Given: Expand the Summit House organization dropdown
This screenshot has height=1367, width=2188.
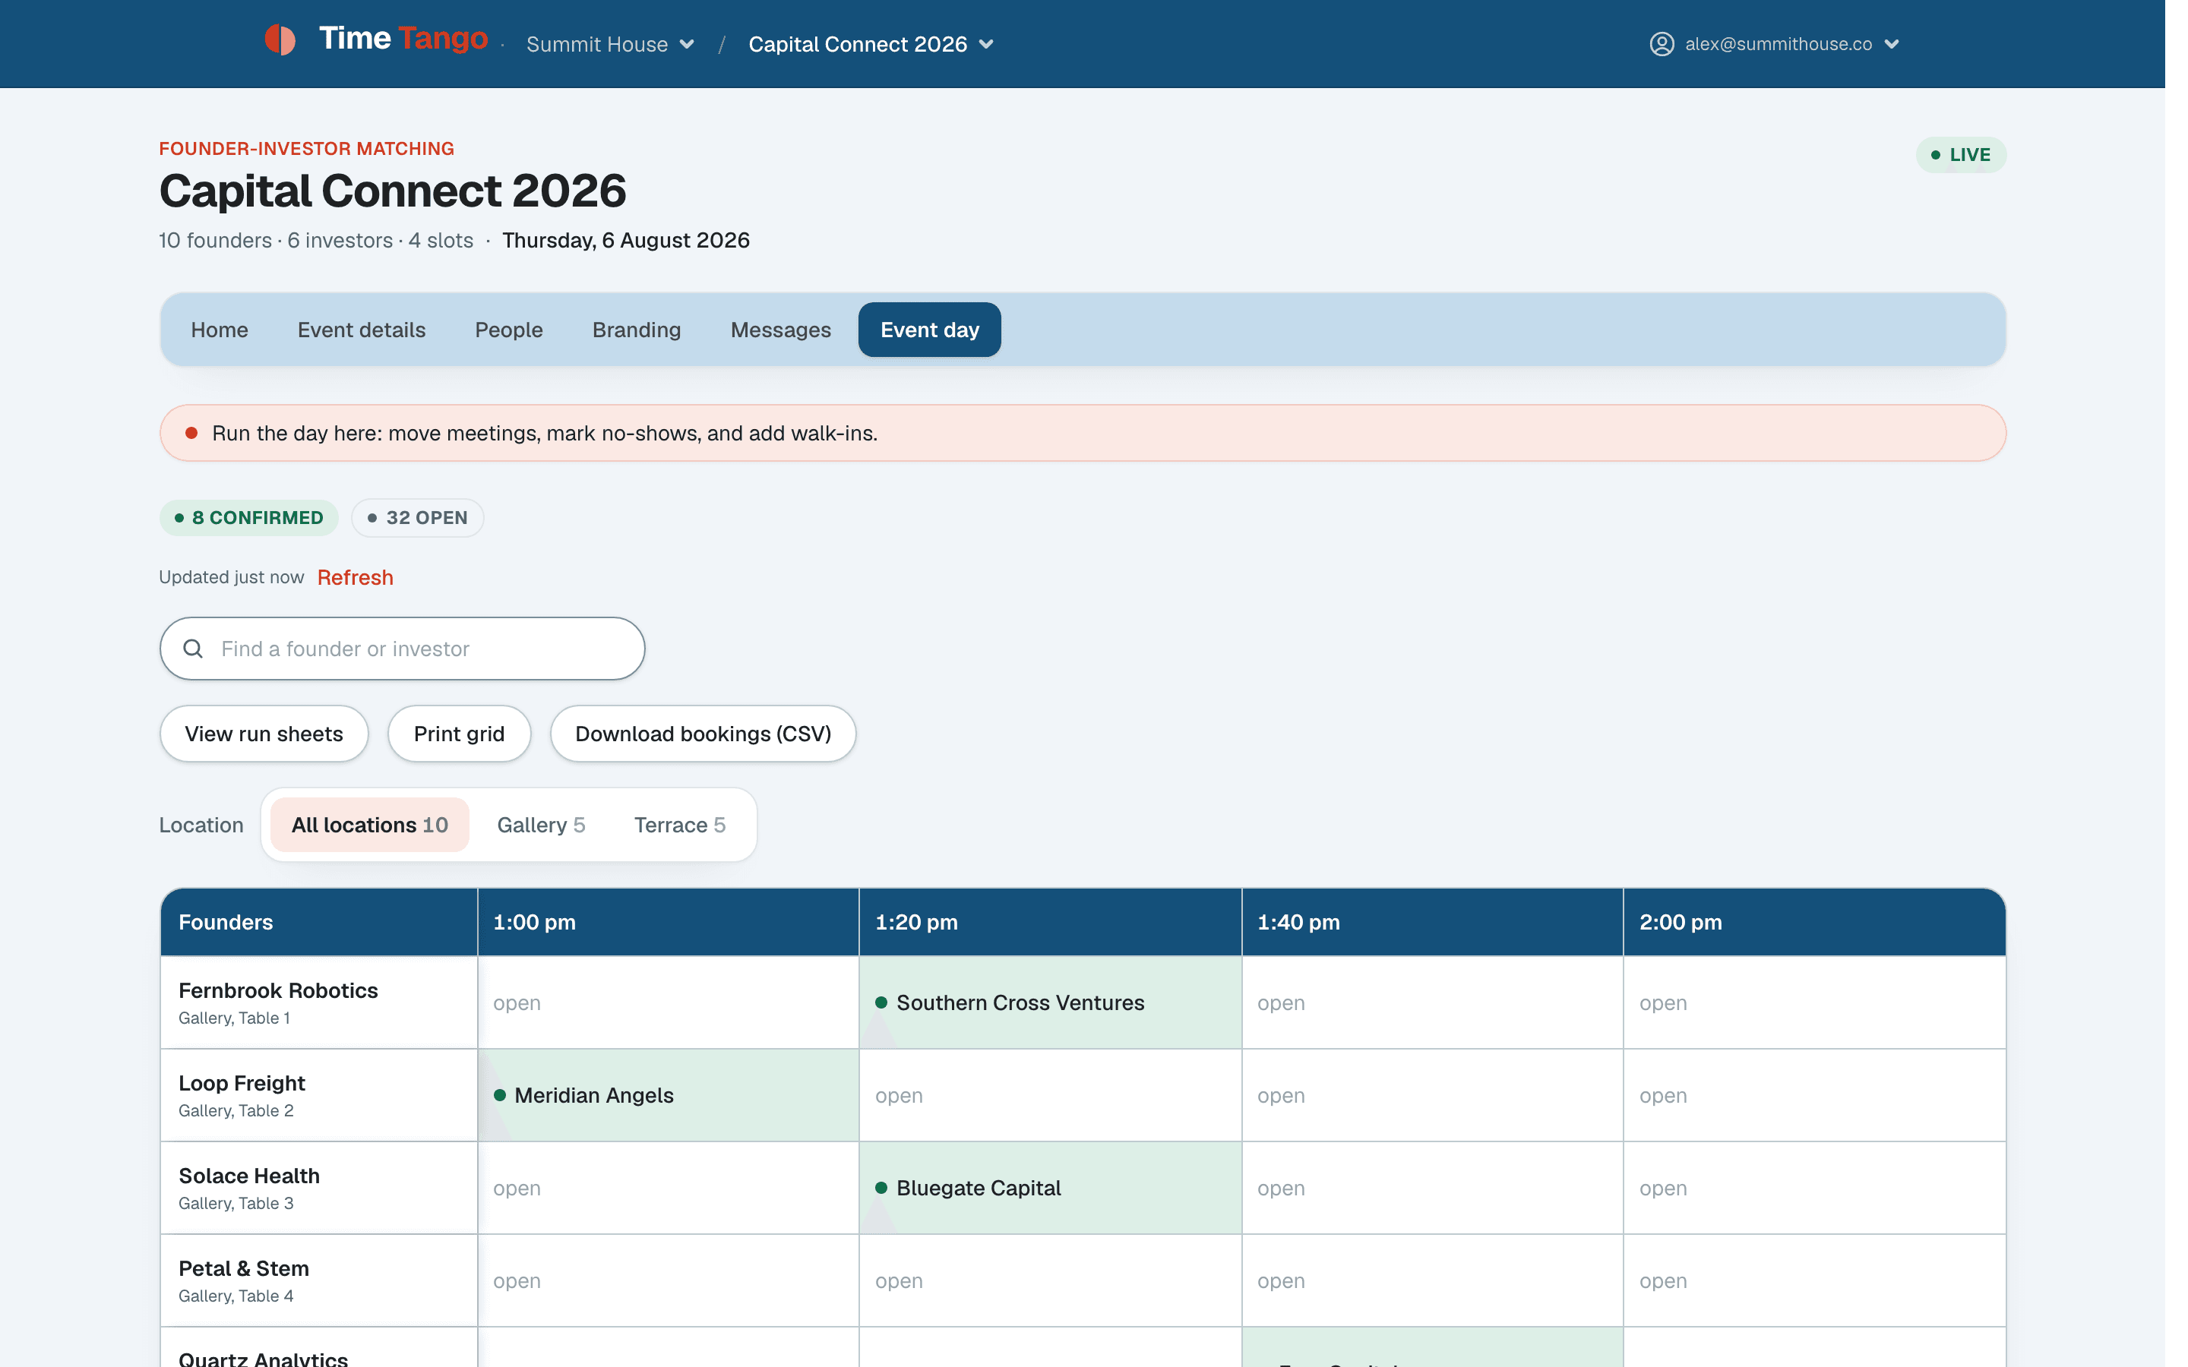Looking at the screenshot, I should 610,43.
